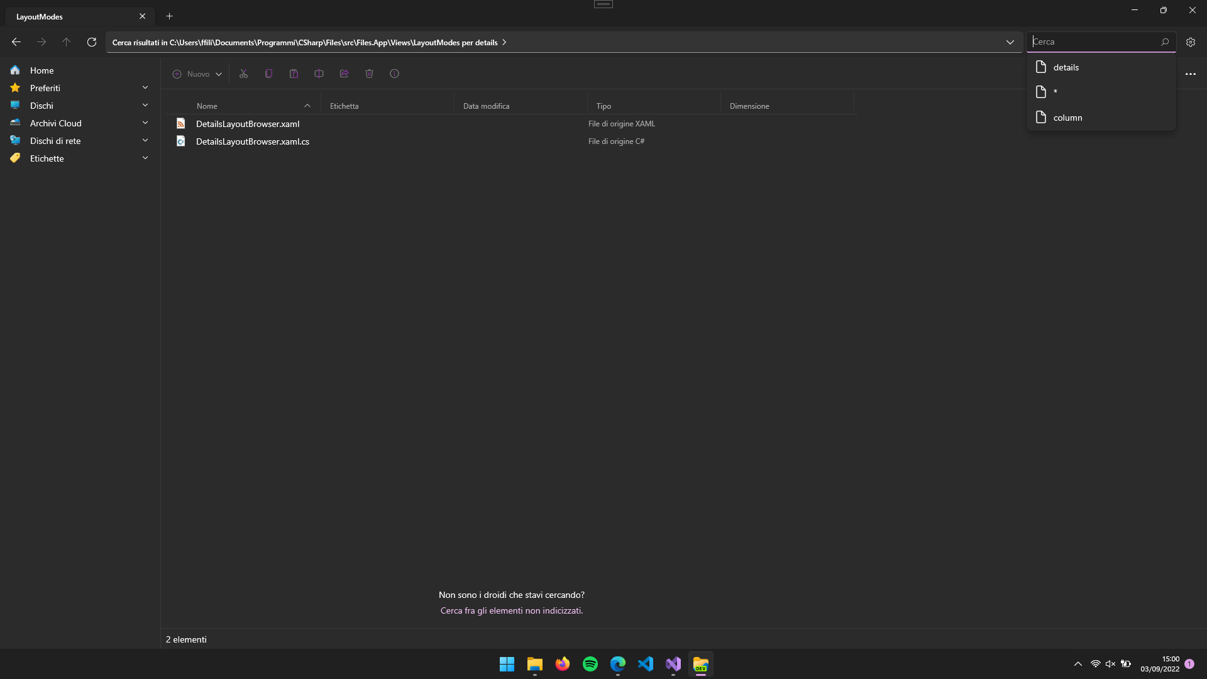
Task: Click the search magnifier icon
Action: (1165, 42)
